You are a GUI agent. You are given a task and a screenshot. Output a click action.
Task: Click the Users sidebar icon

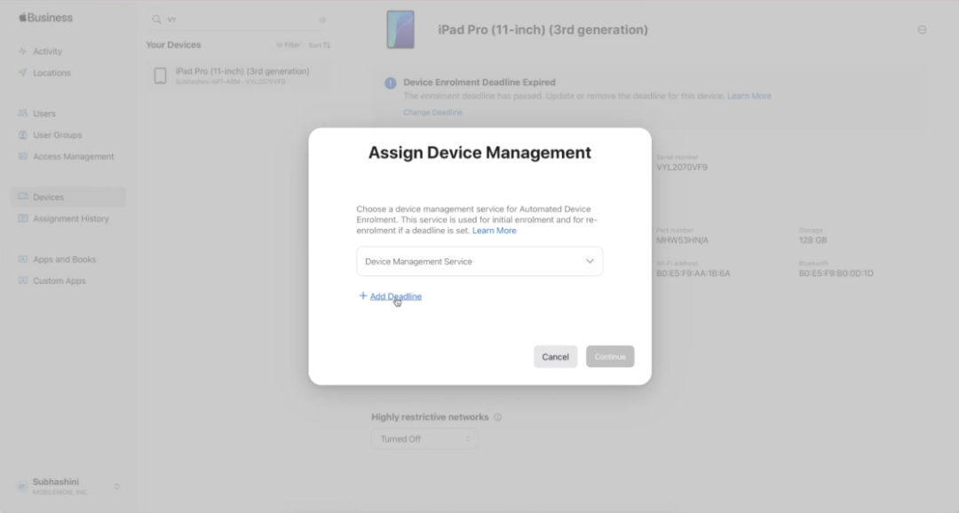click(x=22, y=113)
